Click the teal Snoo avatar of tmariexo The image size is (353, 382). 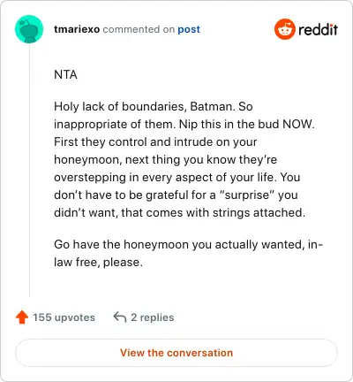29,29
